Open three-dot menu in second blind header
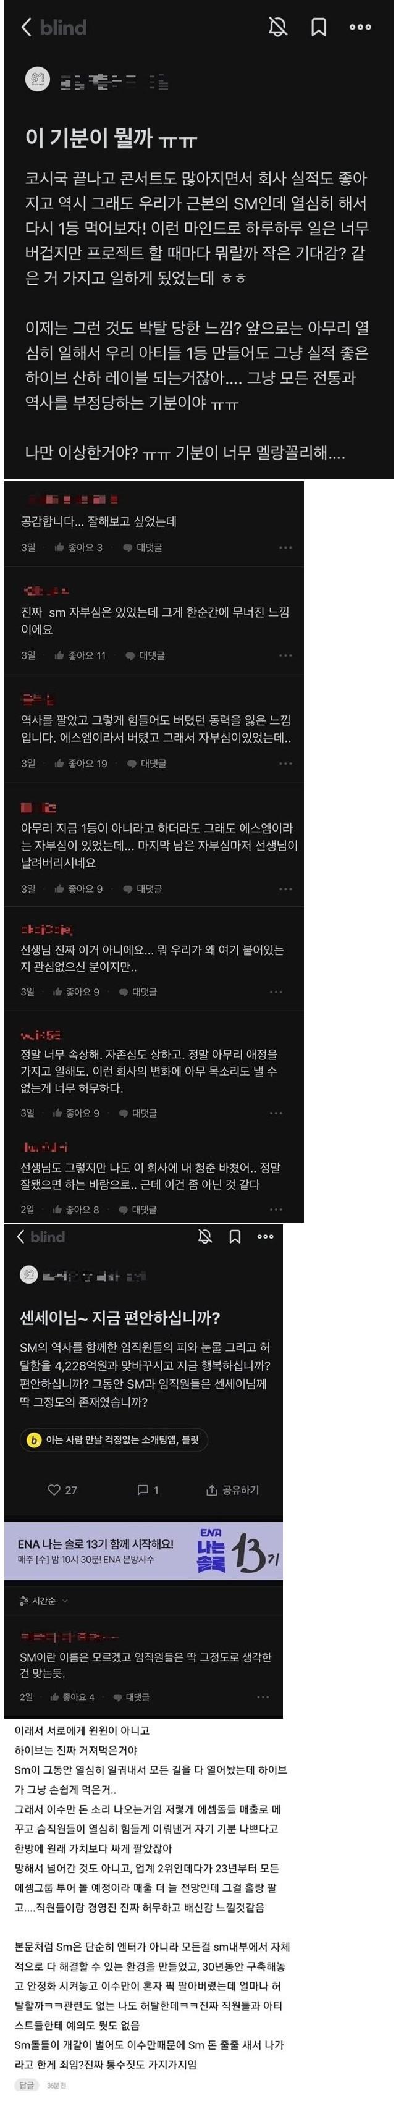Screen dimensions: 396x2101 pos(265,1237)
